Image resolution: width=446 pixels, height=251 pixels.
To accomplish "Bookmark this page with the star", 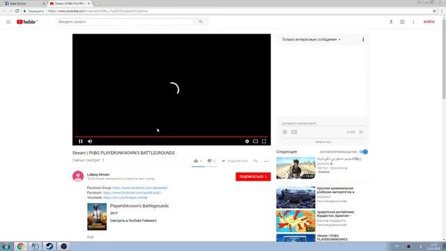I will (434, 11).
